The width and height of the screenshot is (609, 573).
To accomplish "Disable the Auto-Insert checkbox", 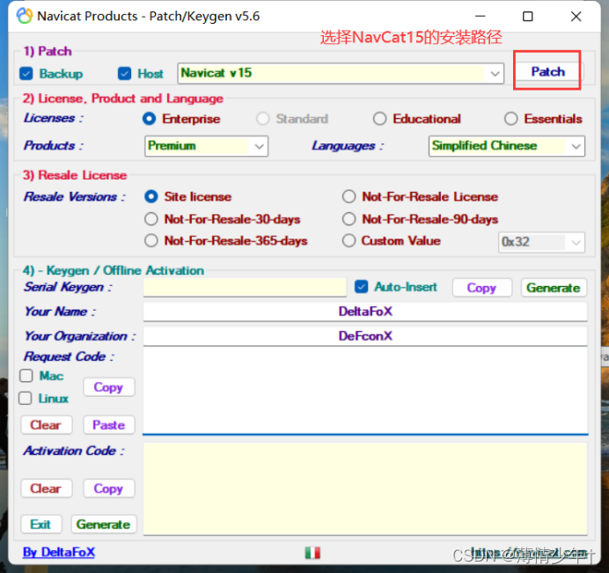I will click(361, 287).
